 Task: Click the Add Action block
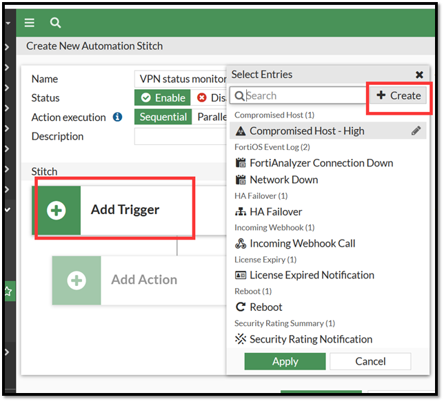tap(139, 280)
